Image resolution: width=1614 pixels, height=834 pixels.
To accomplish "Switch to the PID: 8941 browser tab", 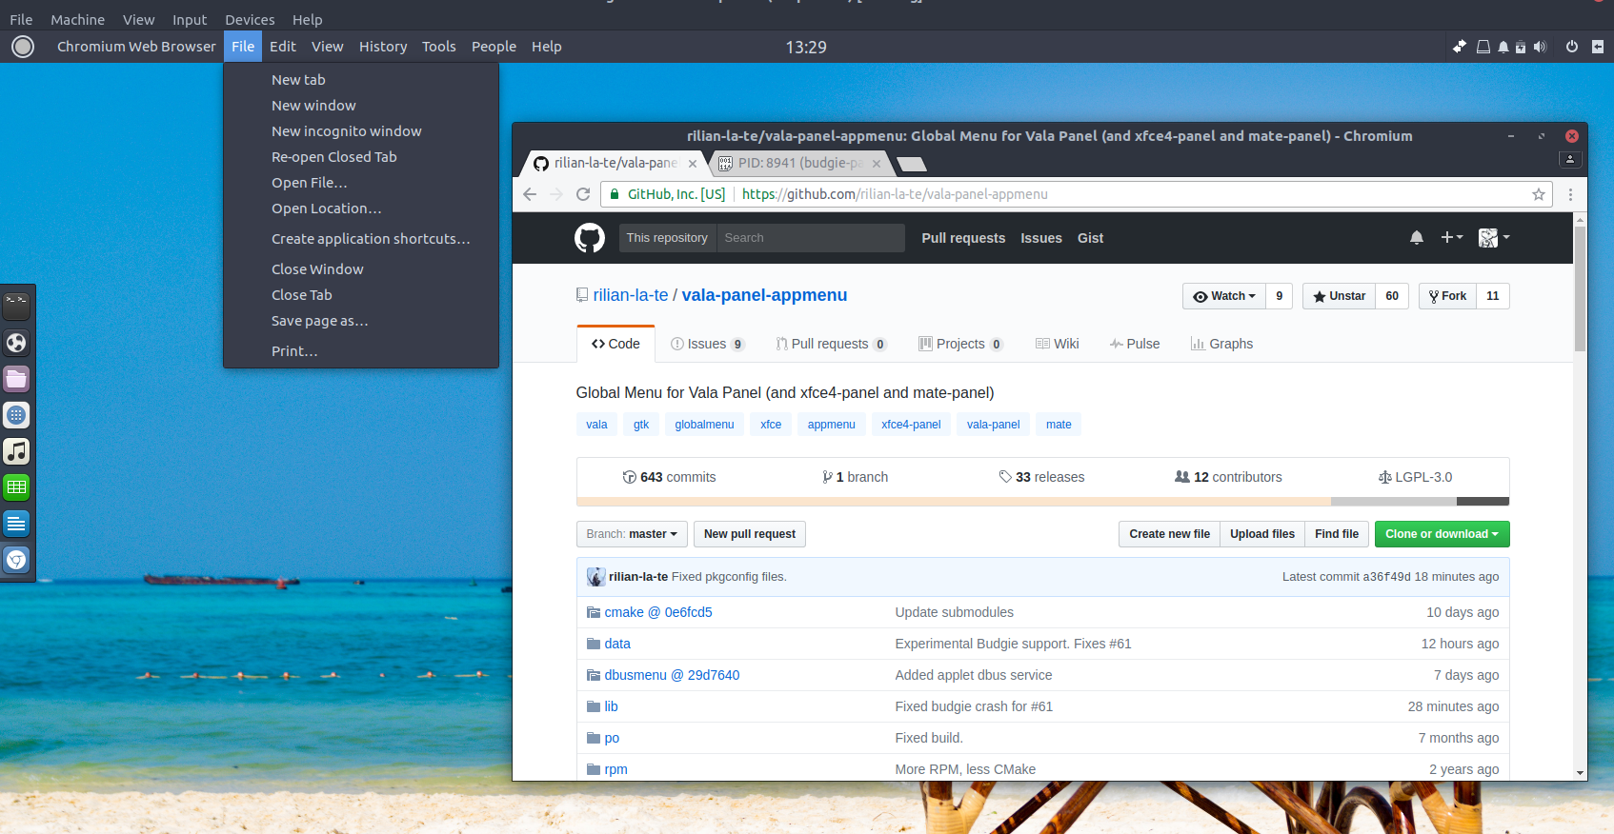I will [800, 164].
